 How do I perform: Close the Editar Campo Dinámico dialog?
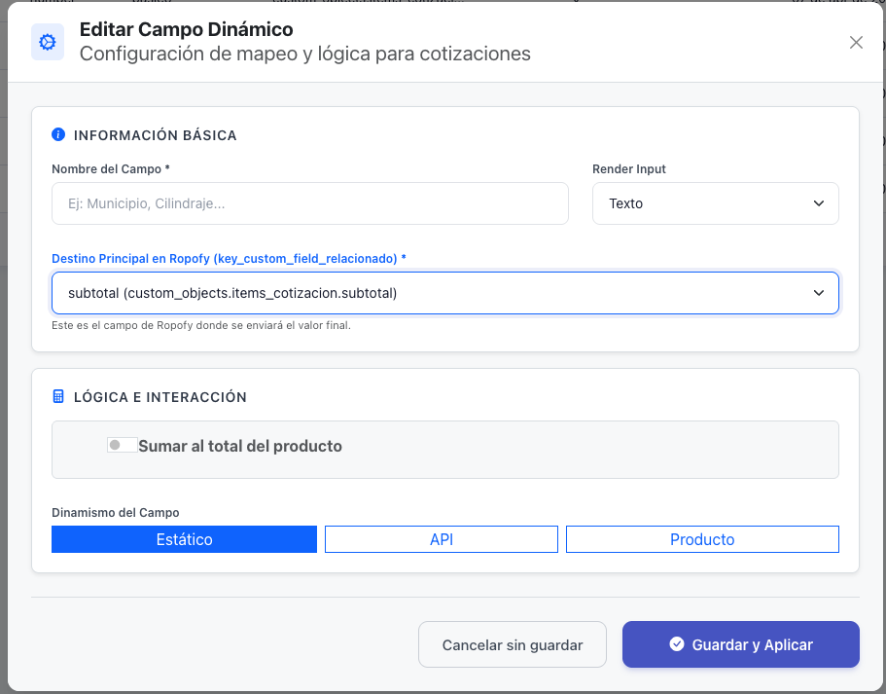coord(856,43)
